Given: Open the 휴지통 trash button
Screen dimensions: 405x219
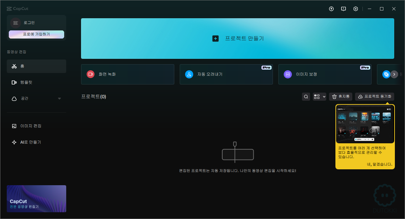Looking at the screenshot, I should [341, 97].
